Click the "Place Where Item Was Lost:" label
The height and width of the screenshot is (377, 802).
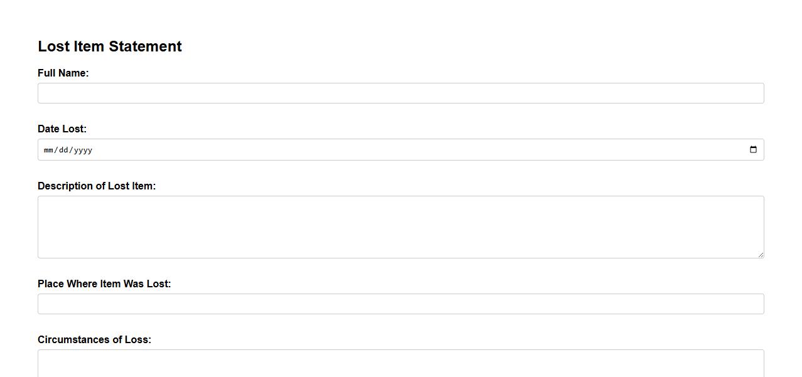click(x=104, y=284)
